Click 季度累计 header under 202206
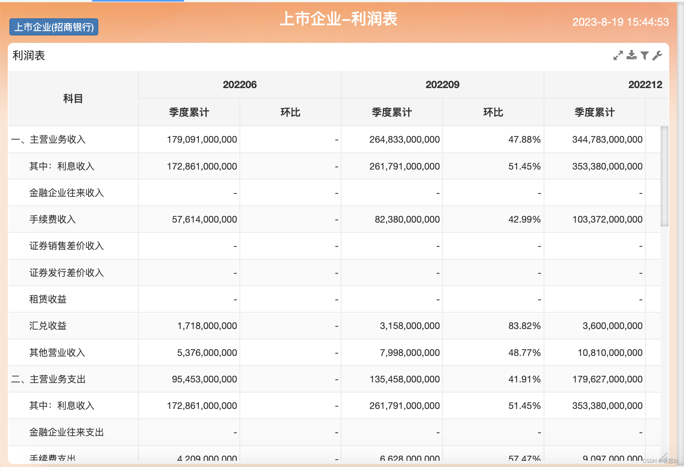Viewport: 684px width, 467px height. click(x=189, y=112)
